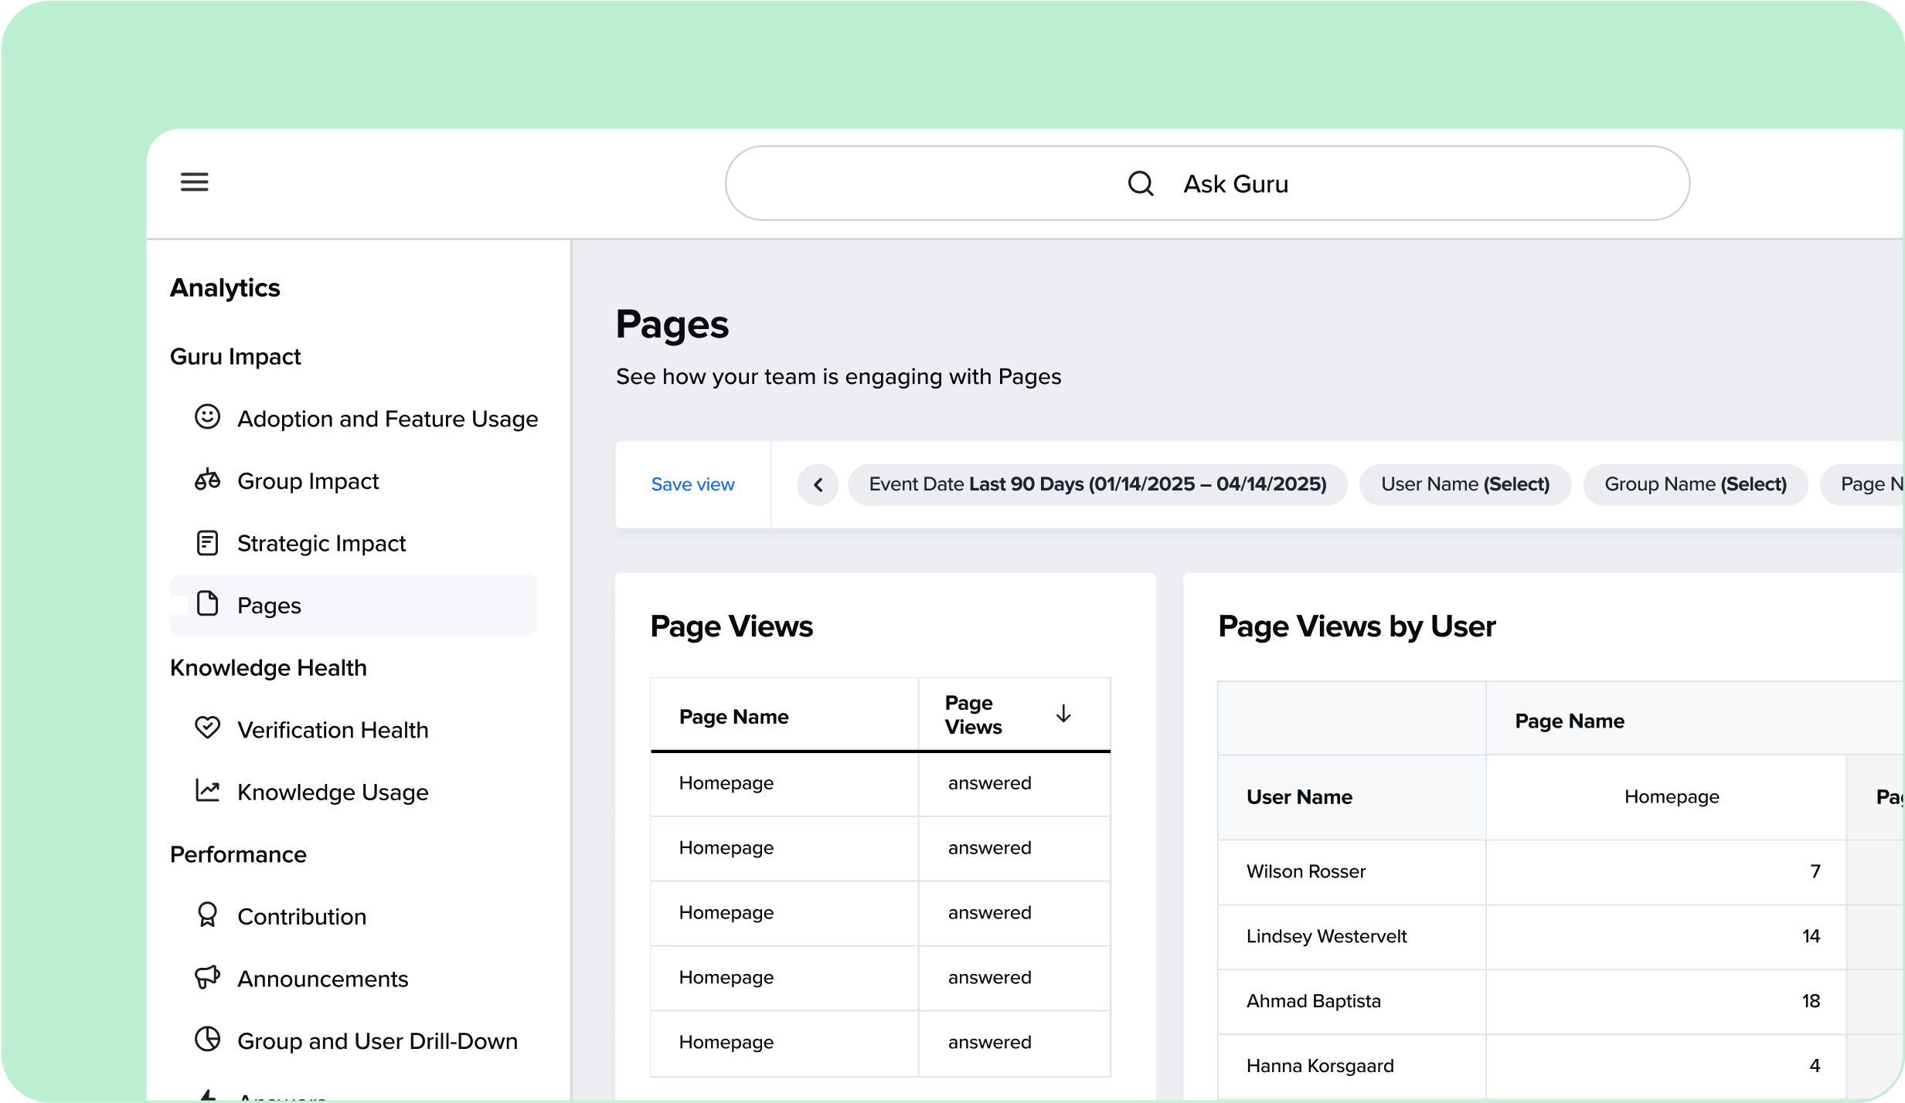Click the Page Views sort arrow

pyautogui.click(x=1063, y=713)
